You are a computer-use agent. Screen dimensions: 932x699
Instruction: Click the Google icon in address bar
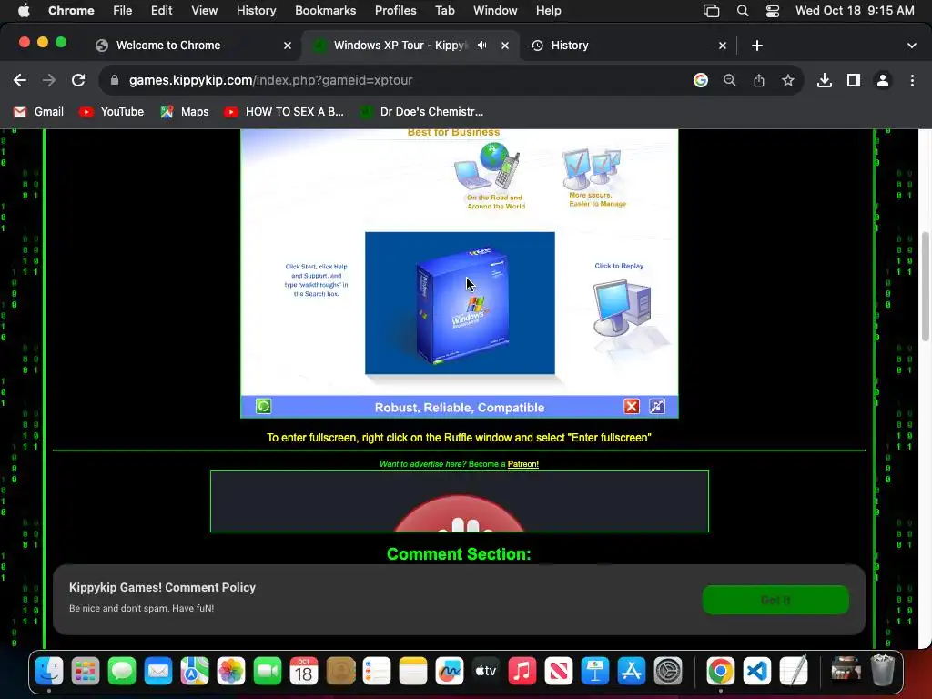pos(701,80)
